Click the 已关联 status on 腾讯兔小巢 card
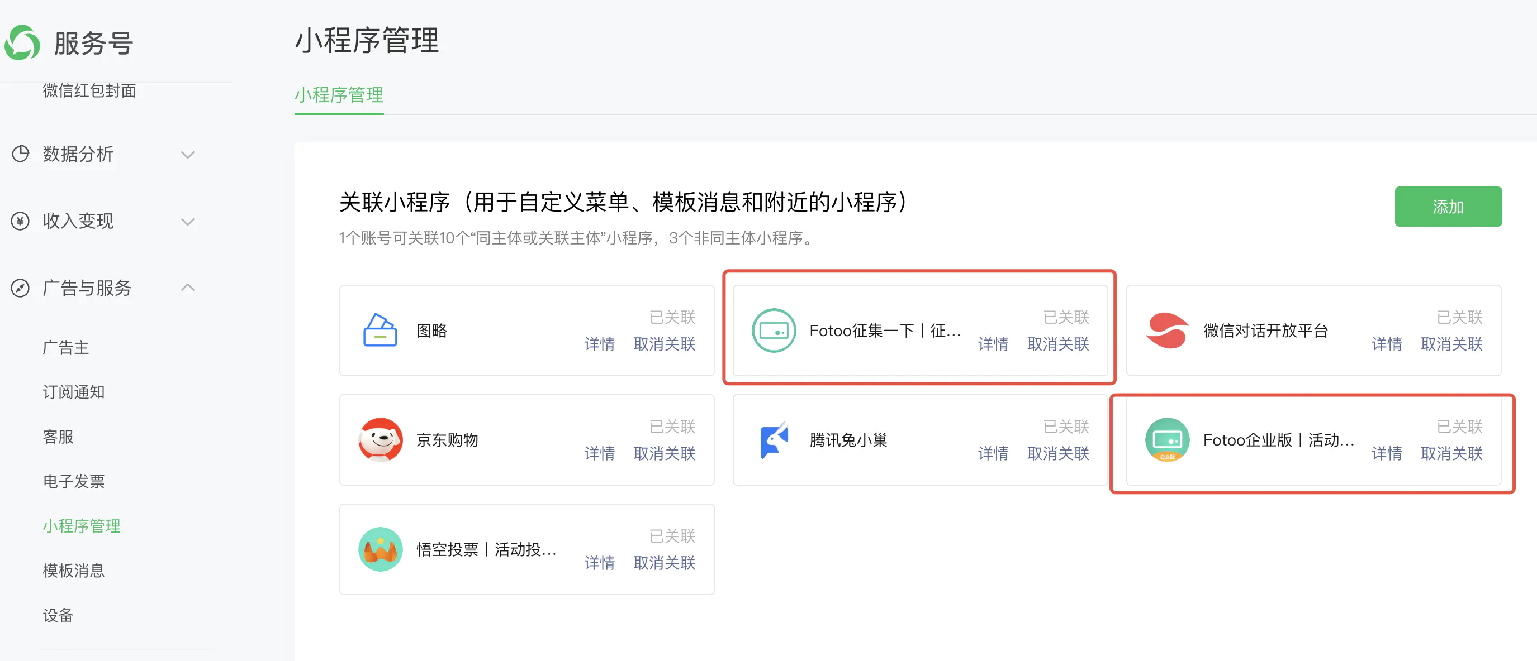Image resolution: width=1537 pixels, height=661 pixels. tap(1066, 427)
